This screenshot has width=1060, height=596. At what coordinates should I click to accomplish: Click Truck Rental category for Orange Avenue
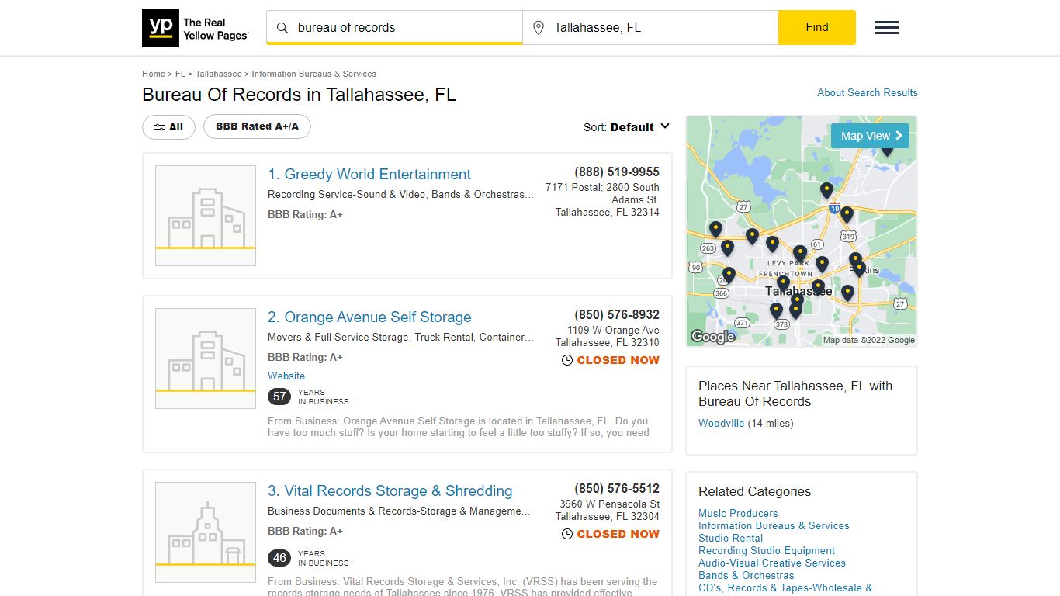[x=444, y=338]
